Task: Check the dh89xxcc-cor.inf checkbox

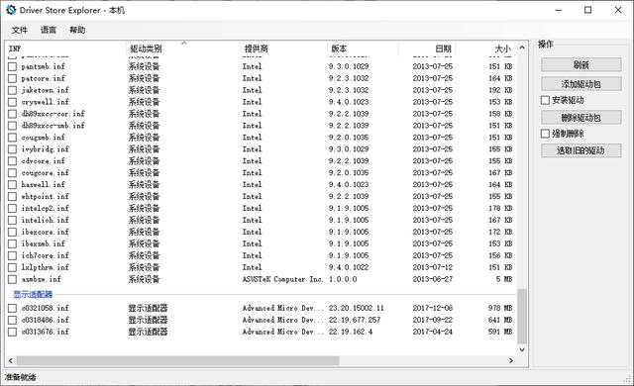Action: pyautogui.click(x=13, y=114)
